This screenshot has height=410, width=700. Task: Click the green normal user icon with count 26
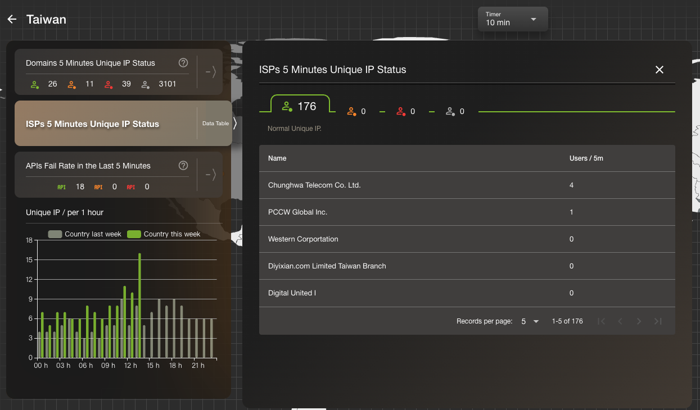tap(35, 84)
